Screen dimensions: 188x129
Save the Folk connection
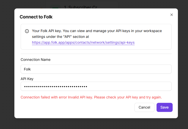pyautogui.click(x=164, y=107)
